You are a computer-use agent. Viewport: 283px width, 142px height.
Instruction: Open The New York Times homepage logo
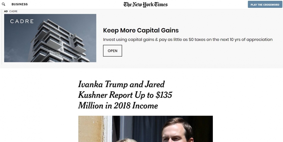pyautogui.click(x=145, y=4)
